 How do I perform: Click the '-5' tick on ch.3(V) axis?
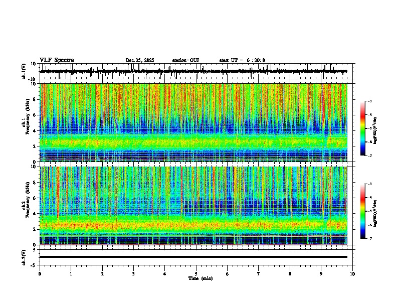[x=34, y=265]
